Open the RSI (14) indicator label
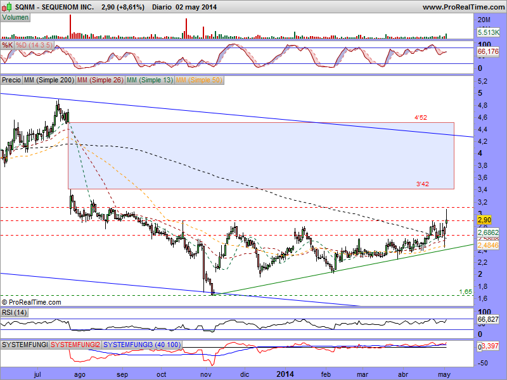Image resolution: width=507 pixels, height=380 pixels. 14,312
